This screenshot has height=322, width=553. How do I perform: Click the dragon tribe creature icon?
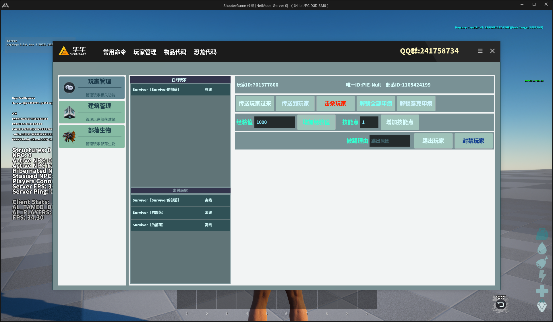[x=69, y=137]
